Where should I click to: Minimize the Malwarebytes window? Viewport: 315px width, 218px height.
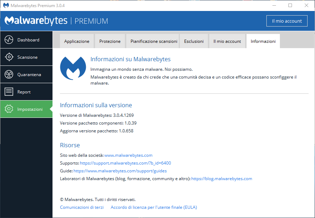[x=274, y=5]
